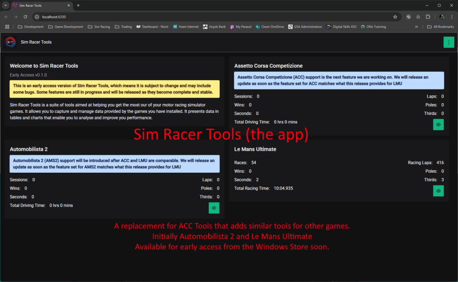Click the Automobilista 2 card heading
The width and height of the screenshot is (458, 282).
29,149
